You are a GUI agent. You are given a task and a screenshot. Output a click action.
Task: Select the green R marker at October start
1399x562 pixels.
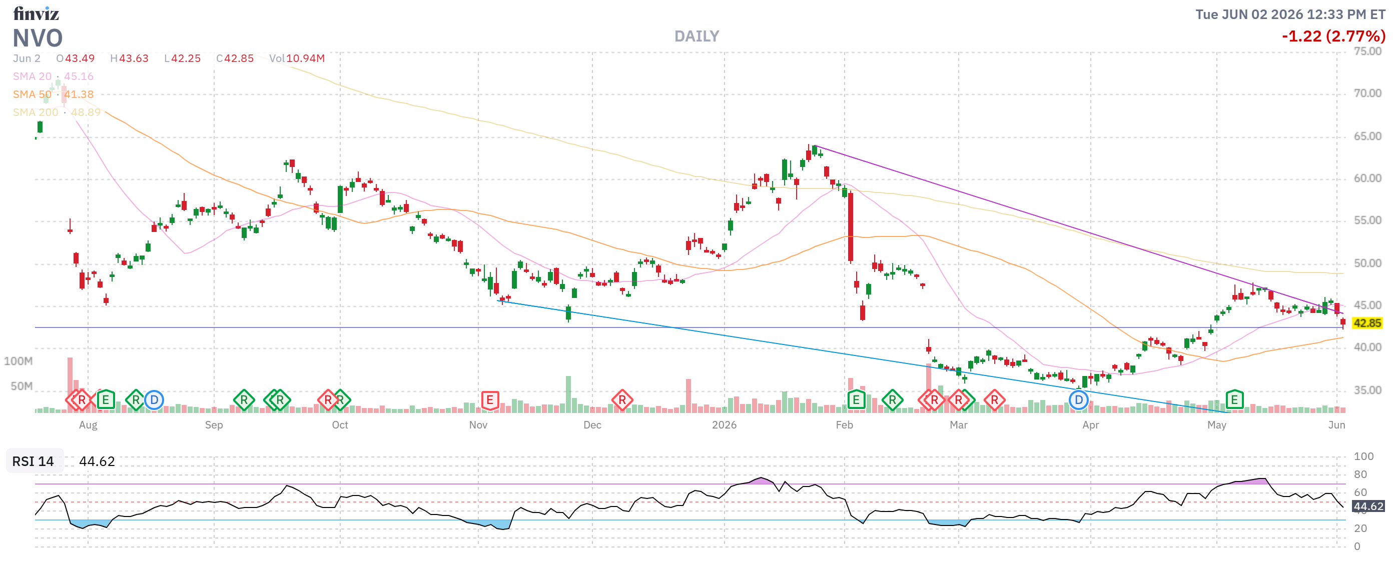tap(342, 400)
